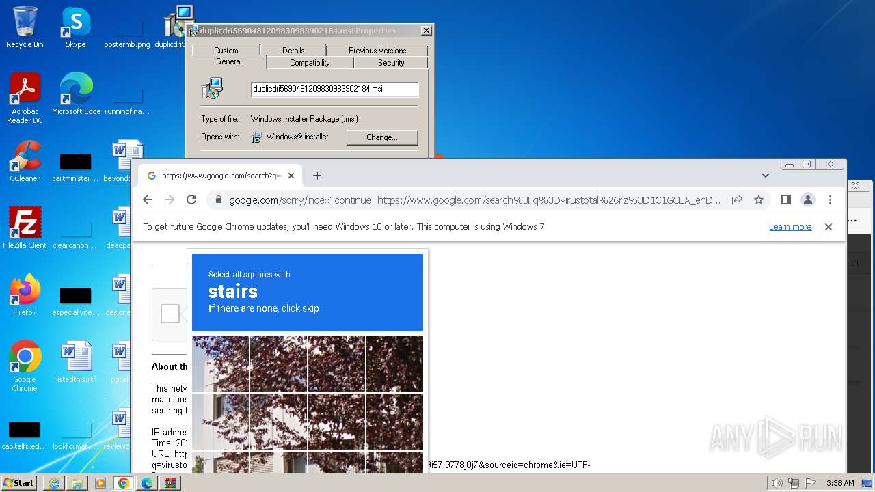Select General tab in Properties dialog

point(229,61)
